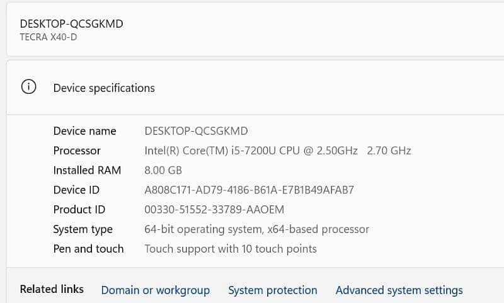Screen dimensions: 504x303
Task: Click the Pen and touch value text
Action: (231, 249)
